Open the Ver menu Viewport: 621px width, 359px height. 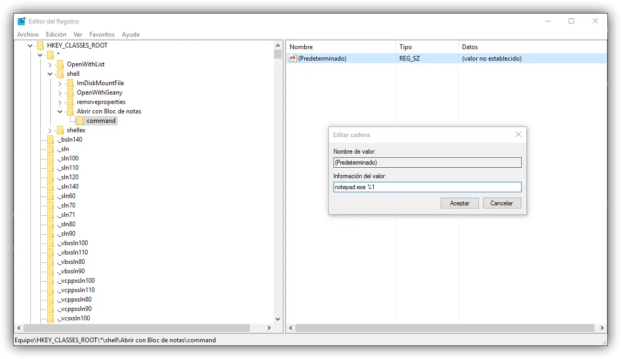pyautogui.click(x=77, y=34)
